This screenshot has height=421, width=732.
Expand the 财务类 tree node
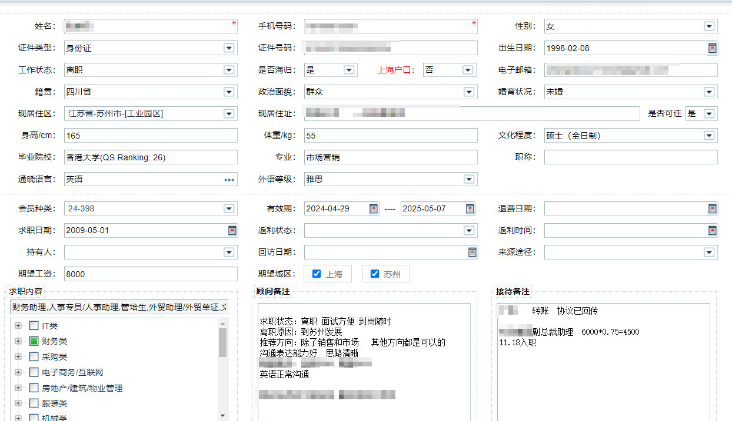[x=18, y=341]
